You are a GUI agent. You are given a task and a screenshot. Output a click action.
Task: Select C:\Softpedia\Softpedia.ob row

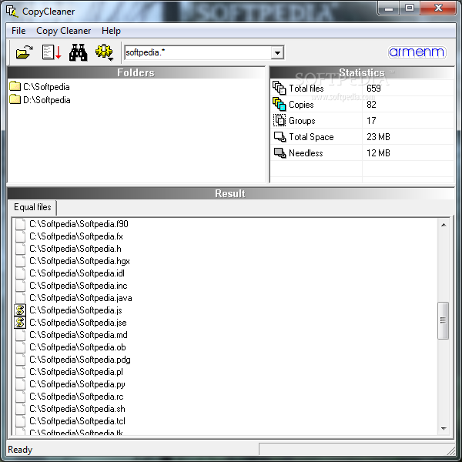(78, 347)
